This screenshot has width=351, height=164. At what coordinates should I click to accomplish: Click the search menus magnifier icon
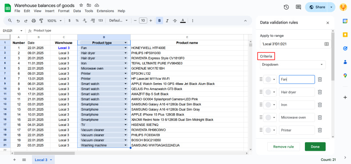click(10, 21)
